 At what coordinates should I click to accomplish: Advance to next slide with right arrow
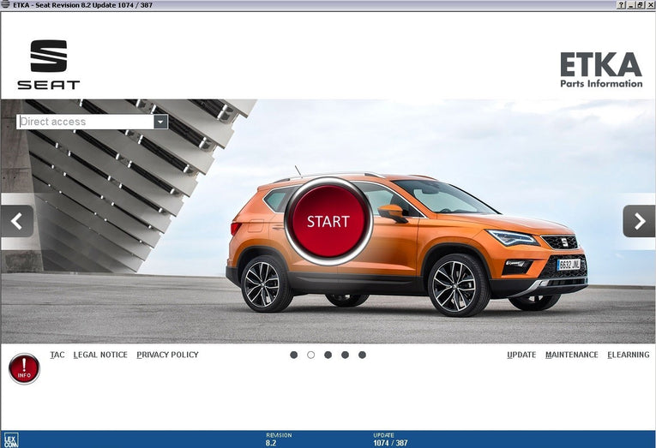[x=639, y=221]
